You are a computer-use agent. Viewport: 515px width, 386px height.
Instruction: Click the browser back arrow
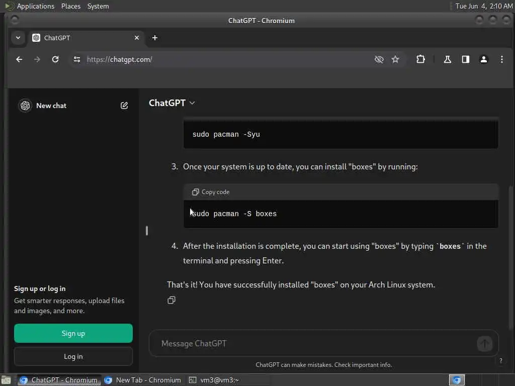click(19, 59)
